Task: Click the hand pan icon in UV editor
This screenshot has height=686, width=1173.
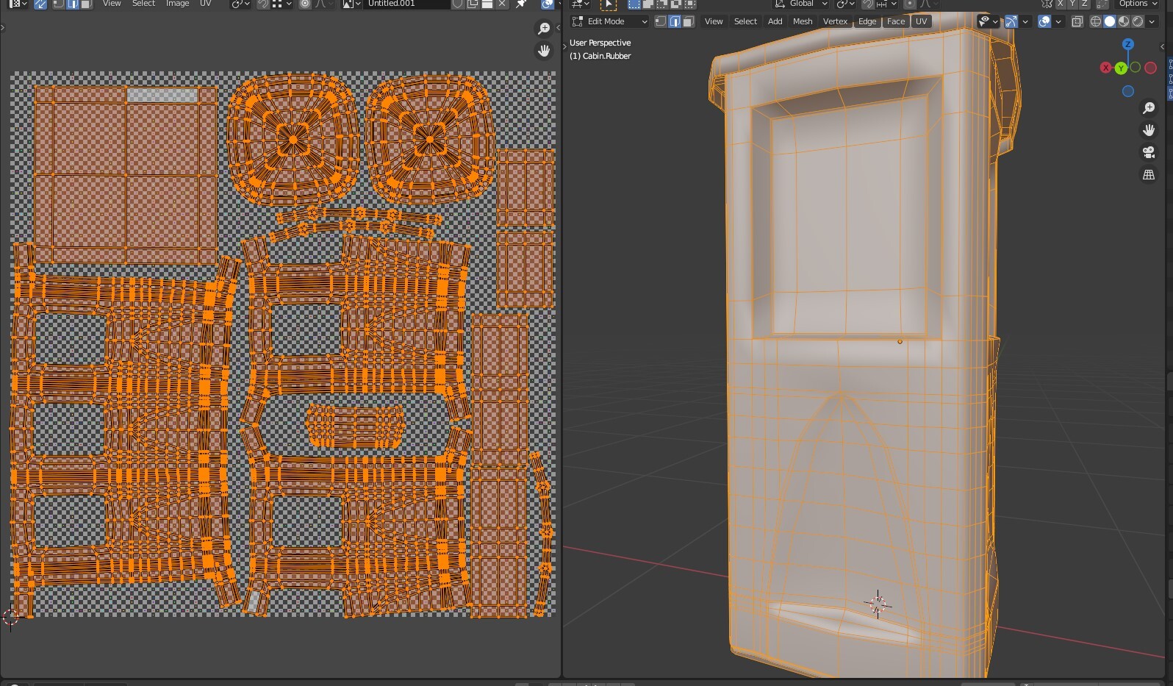Action: pos(544,51)
